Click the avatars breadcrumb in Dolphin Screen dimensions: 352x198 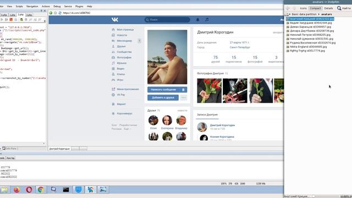326,14
